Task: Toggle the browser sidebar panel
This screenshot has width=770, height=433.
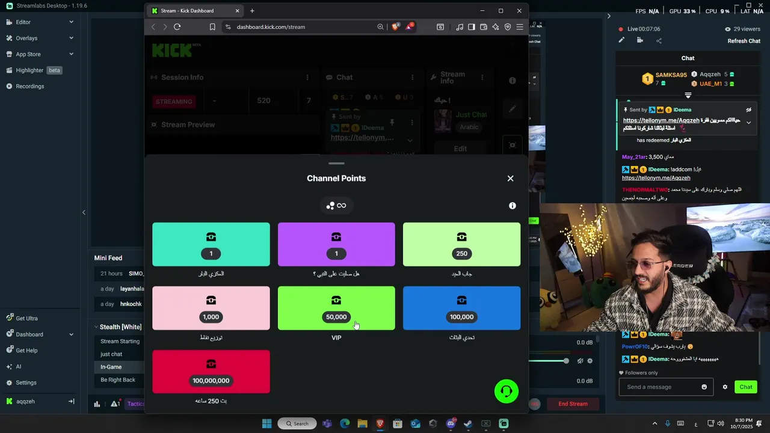Action: (x=472, y=26)
